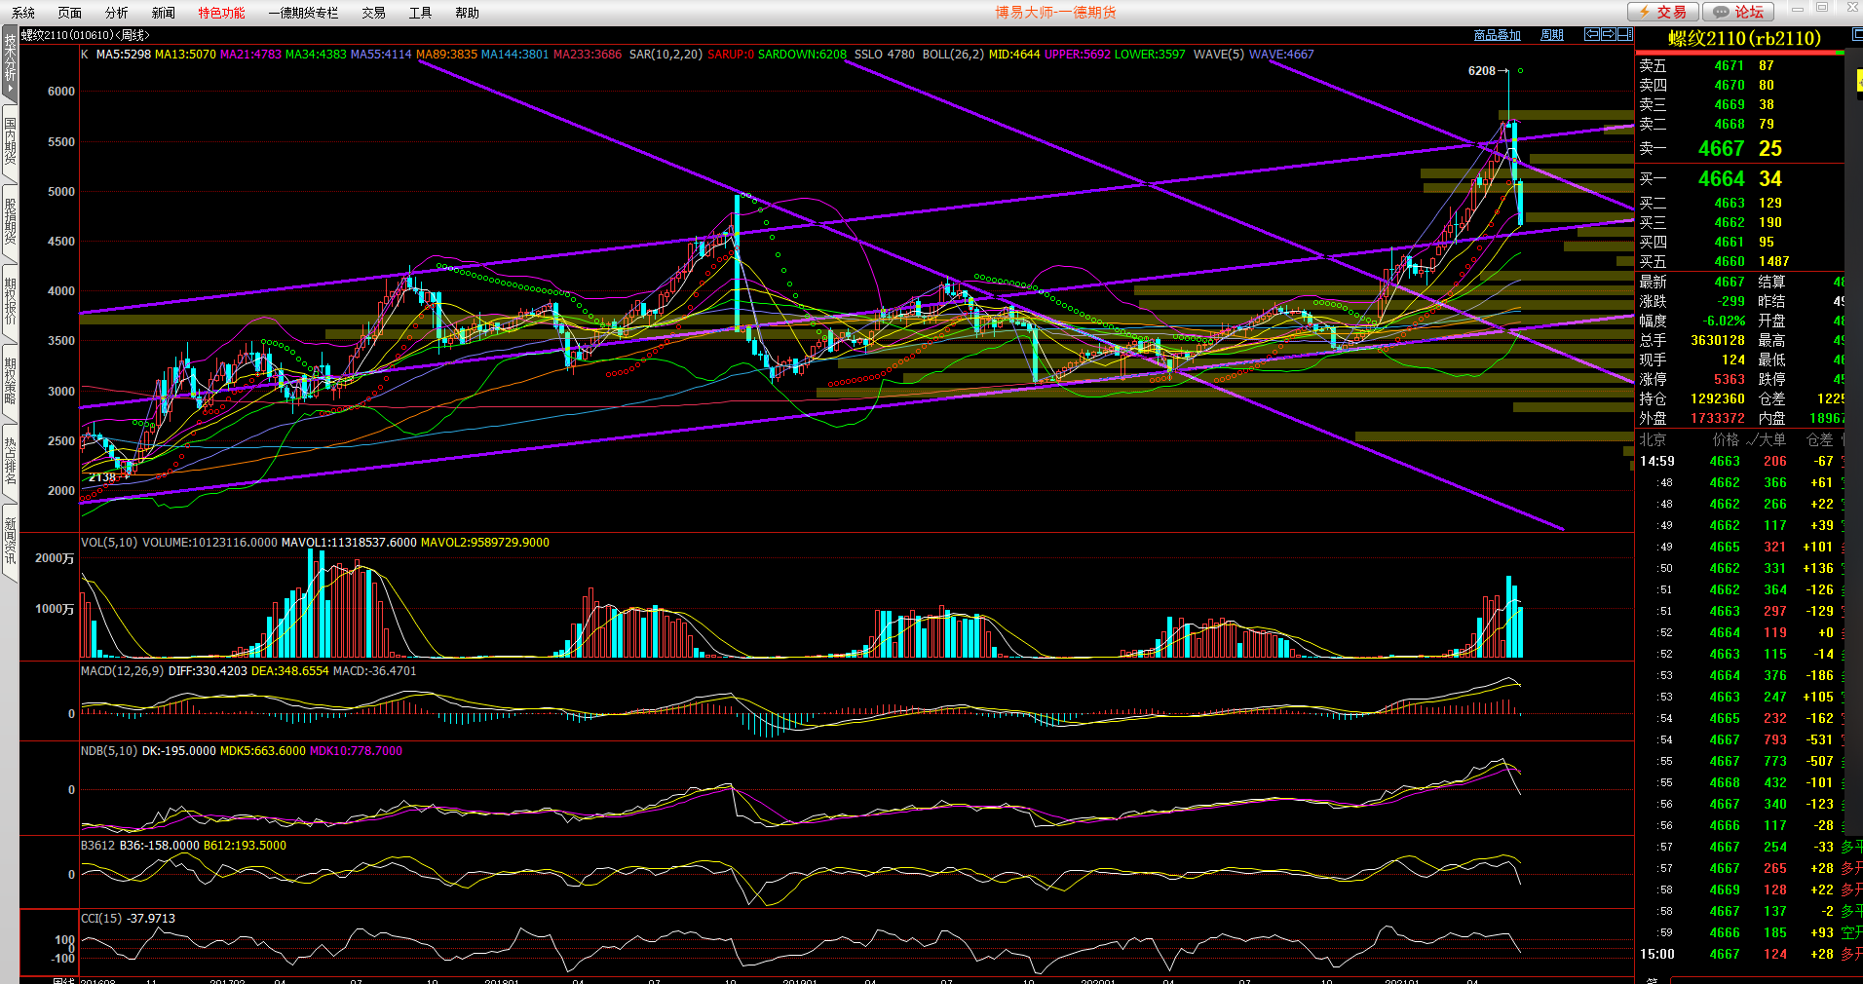This screenshot has height=984, width=1863.
Task: Open the 论坛 forum button
Action: pyautogui.click(x=1738, y=12)
